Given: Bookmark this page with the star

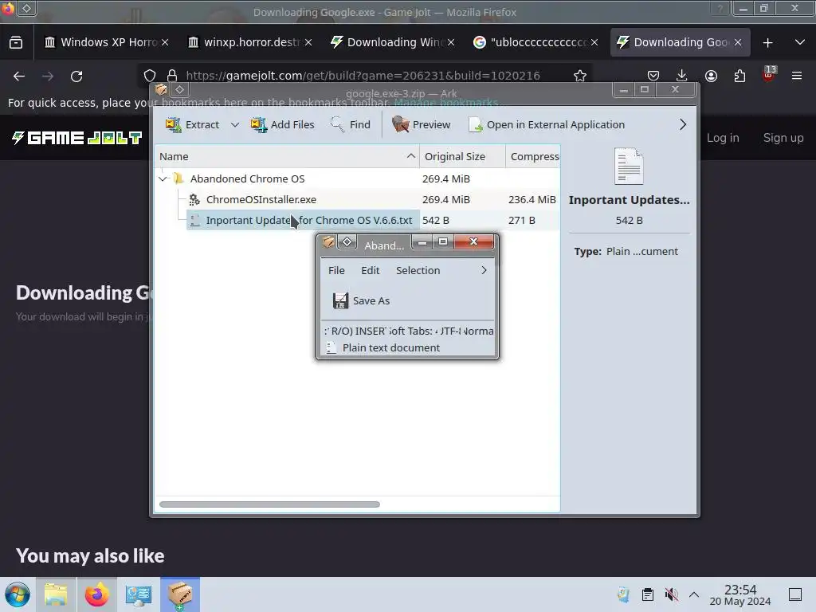Looking at the screenshot, I should point(580,76).
